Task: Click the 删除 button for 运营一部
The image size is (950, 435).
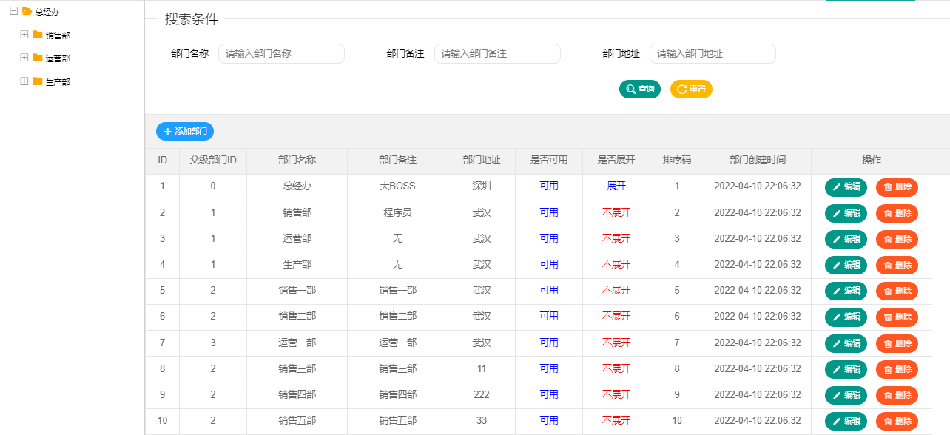Action: click(x=896, y=343)
